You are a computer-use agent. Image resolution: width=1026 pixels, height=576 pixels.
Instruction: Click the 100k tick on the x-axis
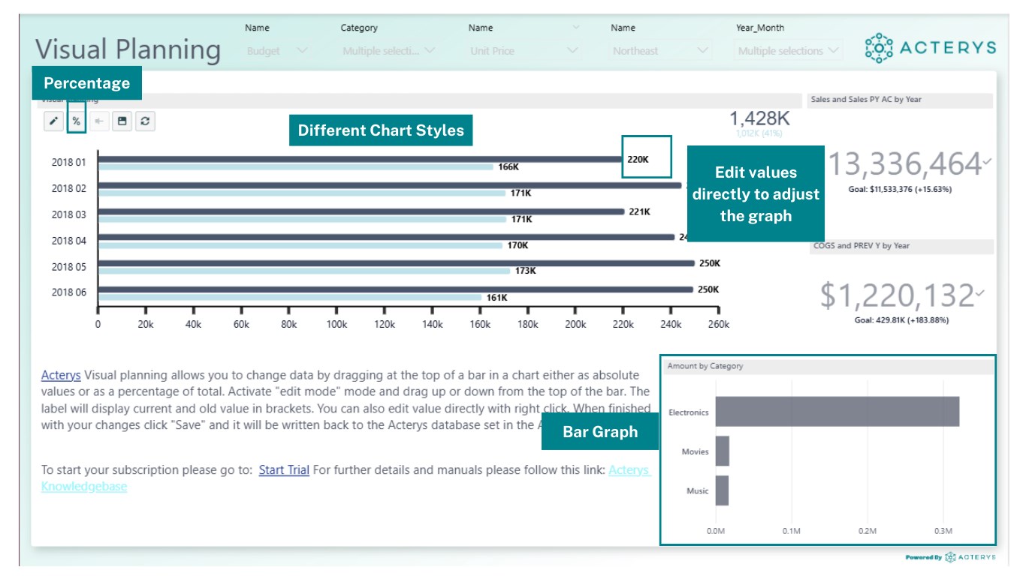[336, 324]
